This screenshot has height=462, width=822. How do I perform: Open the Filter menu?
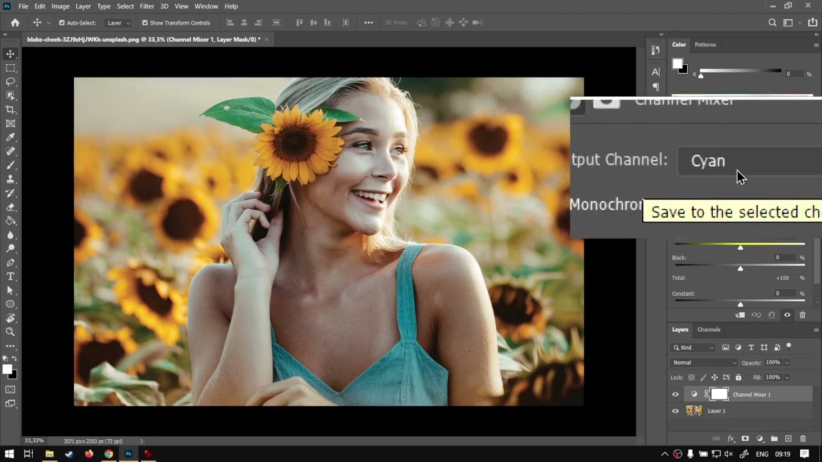coord(146,6)
